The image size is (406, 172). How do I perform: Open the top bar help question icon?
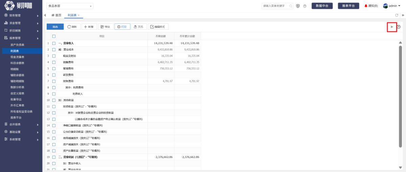(305, 6)
